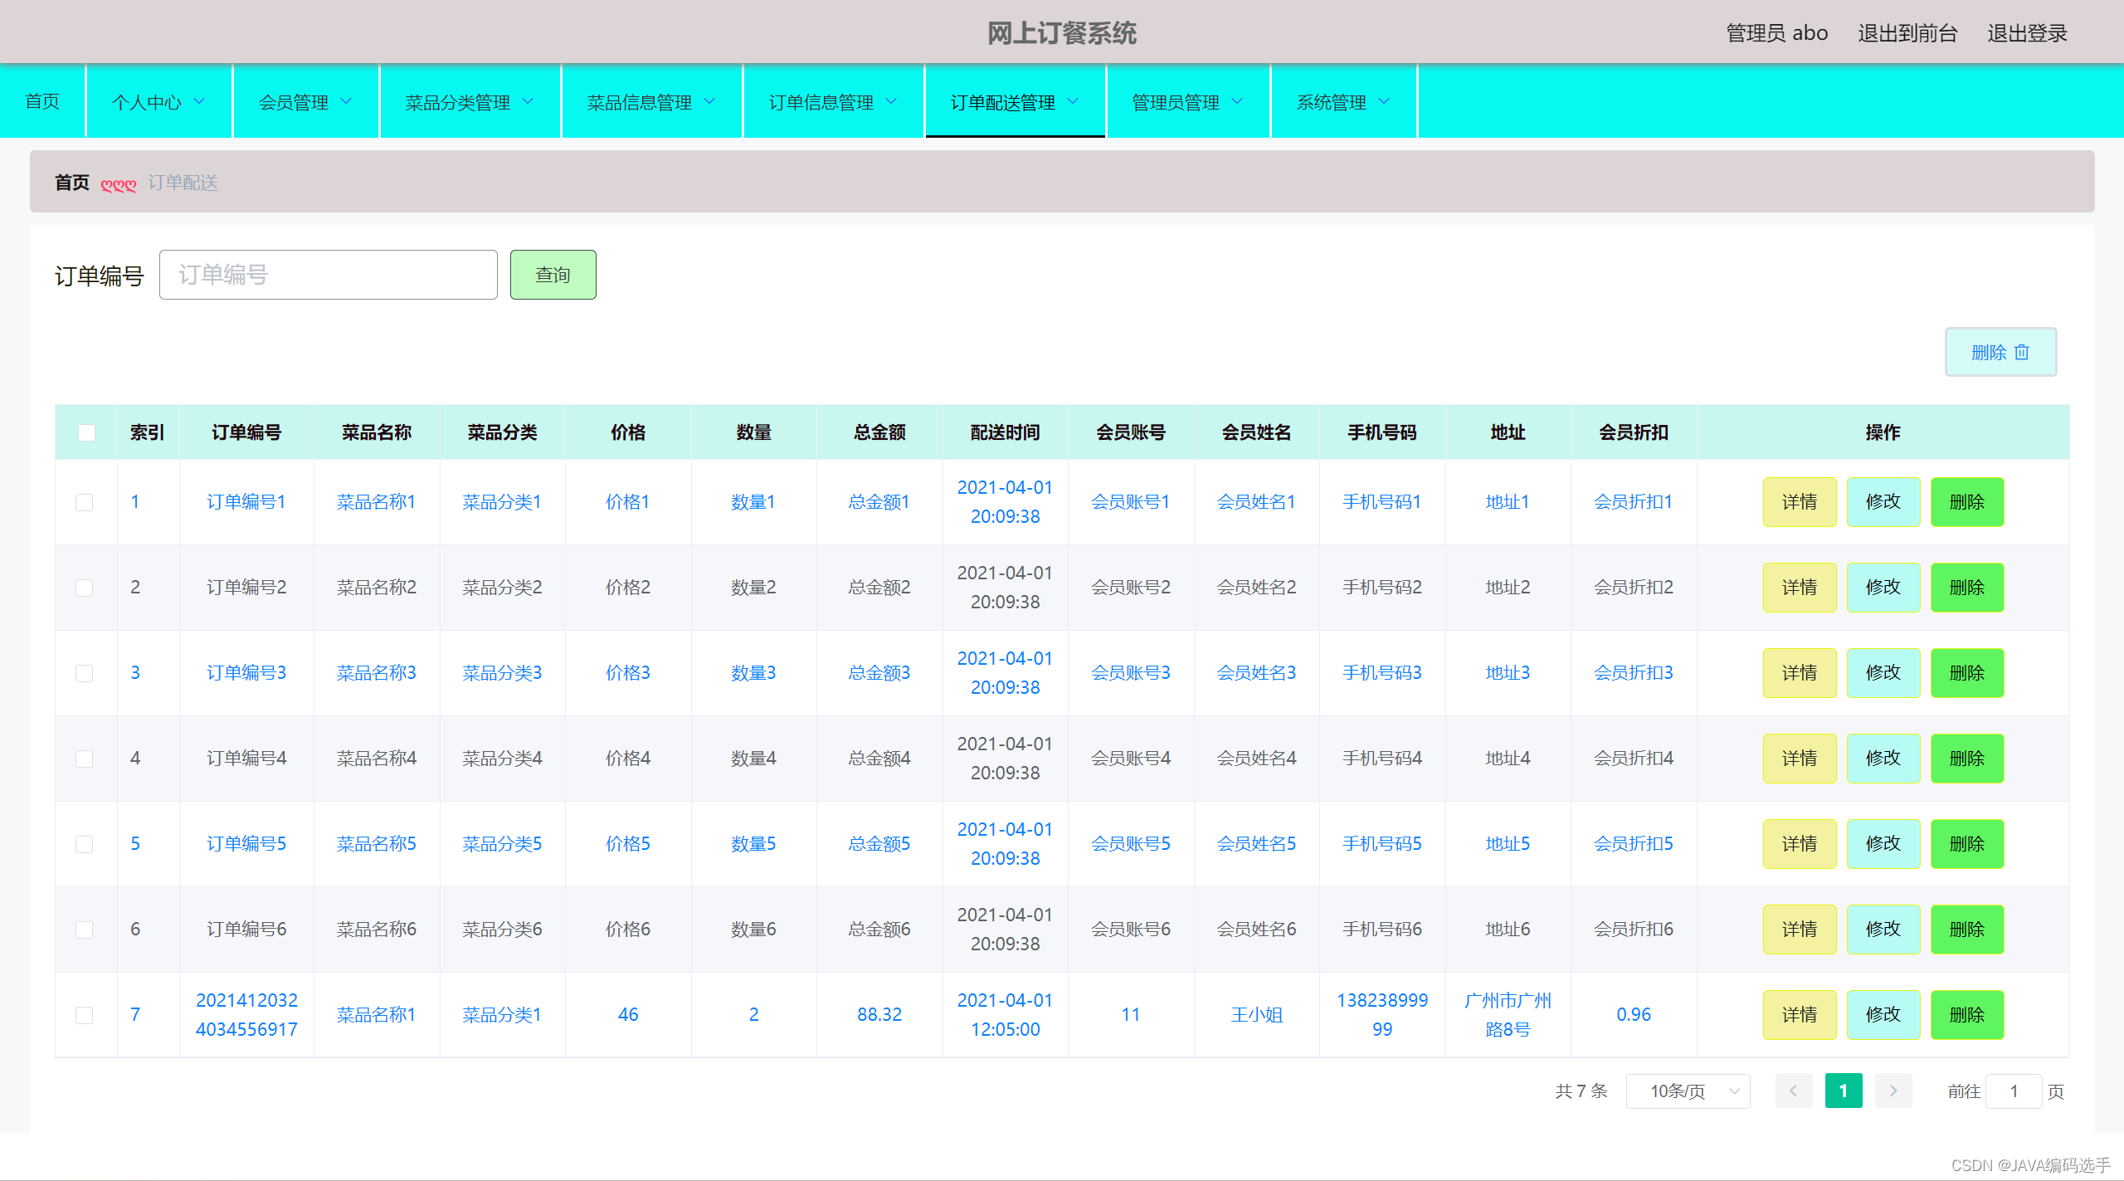Click chevron next to 系统管理 menu
This screenshot has height=1181, width=2124.
[1384, 101]
